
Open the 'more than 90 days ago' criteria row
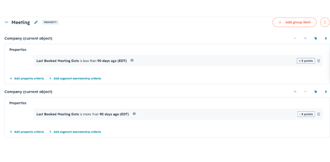178,114
